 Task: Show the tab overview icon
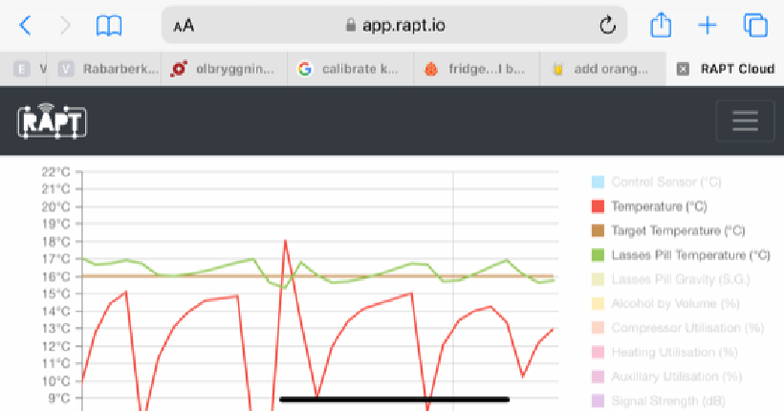(x=755, y=25)
